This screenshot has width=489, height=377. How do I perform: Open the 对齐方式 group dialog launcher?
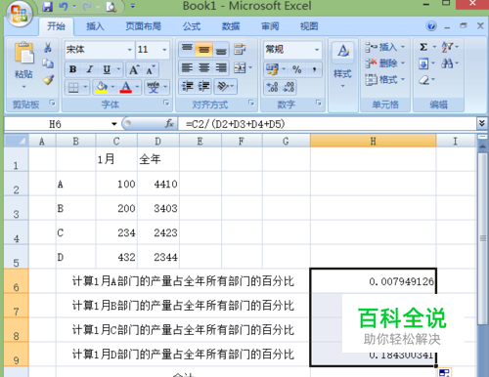pos(251,104)
